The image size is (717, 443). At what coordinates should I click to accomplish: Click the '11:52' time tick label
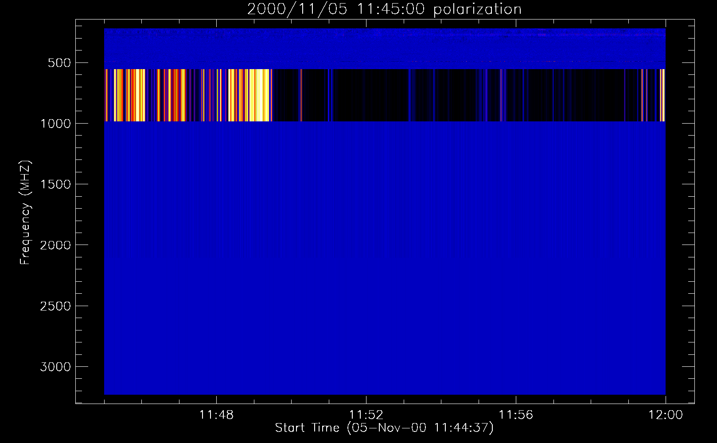pos(366,415)
